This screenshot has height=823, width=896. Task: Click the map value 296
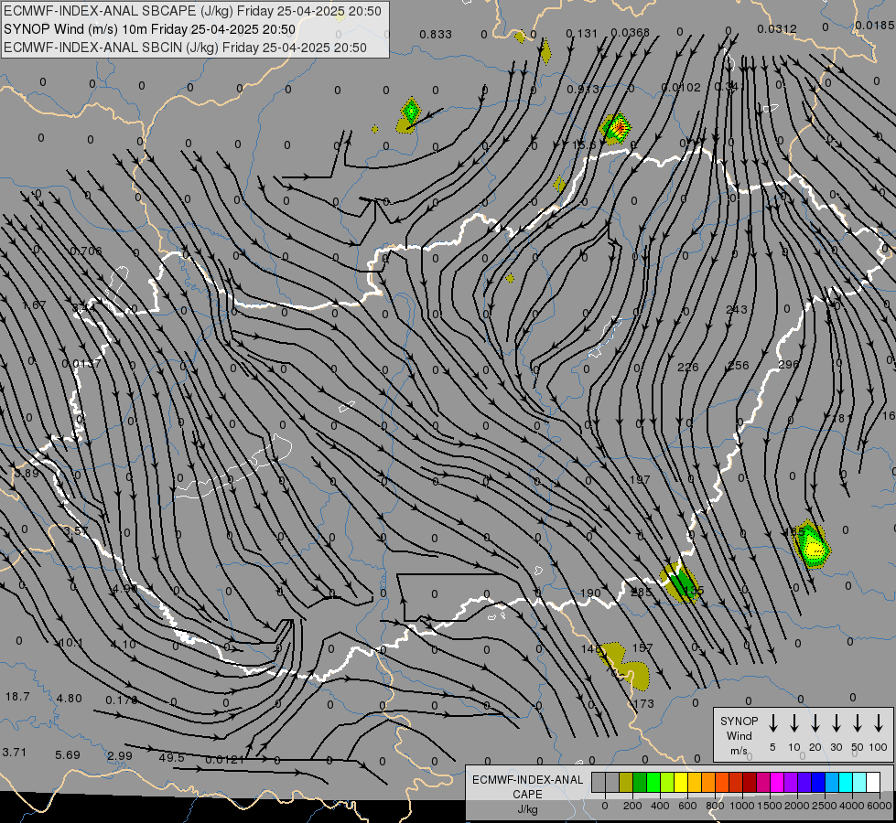point(788,364)
